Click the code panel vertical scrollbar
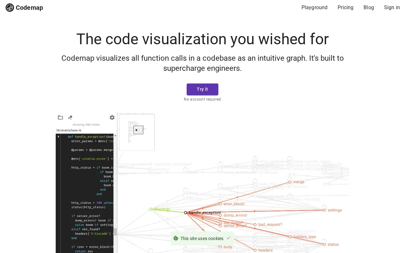Image resolution: width=405 pixels, height=253 pixels. point(115,193)
